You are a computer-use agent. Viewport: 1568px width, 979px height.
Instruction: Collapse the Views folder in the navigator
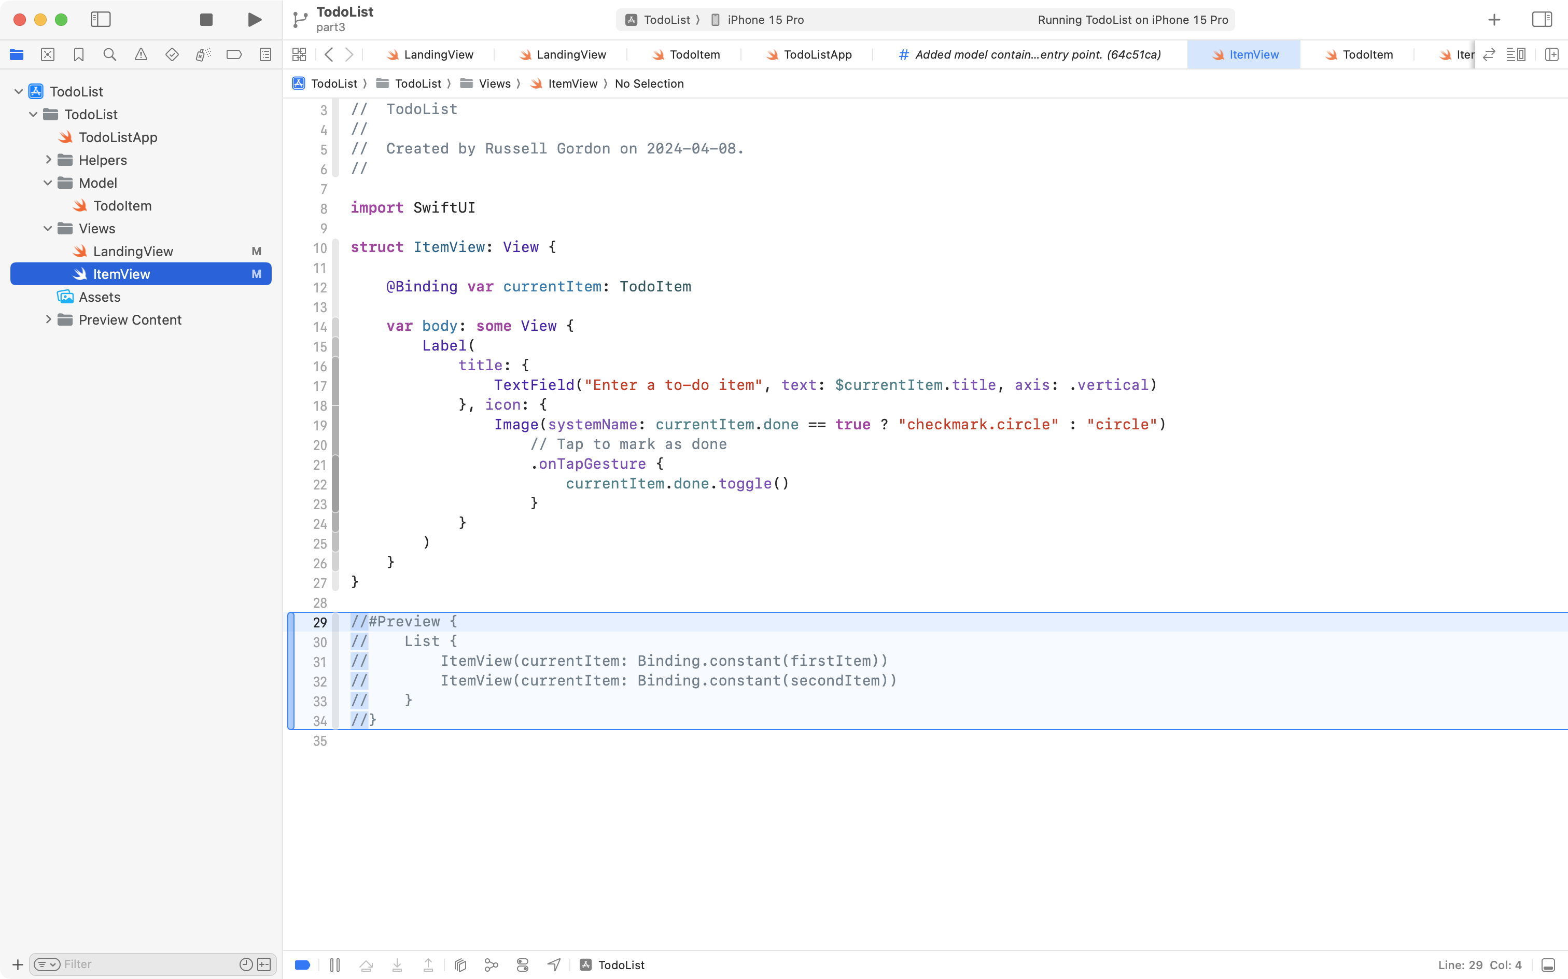[47, 229]
